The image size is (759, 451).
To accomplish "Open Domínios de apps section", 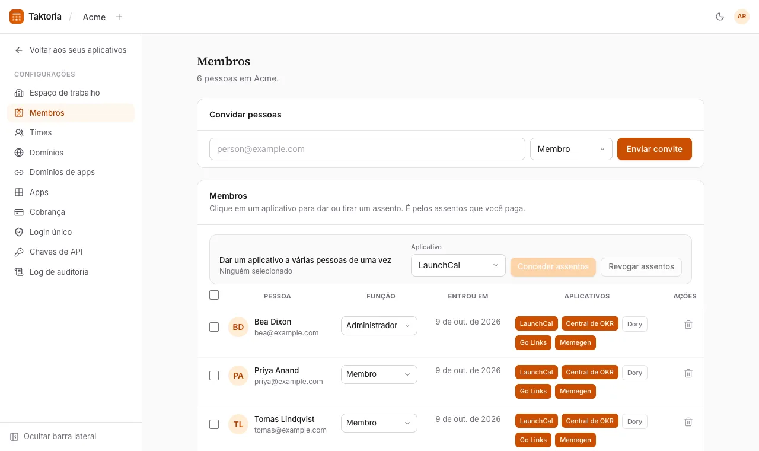I will tap(71, 172).
